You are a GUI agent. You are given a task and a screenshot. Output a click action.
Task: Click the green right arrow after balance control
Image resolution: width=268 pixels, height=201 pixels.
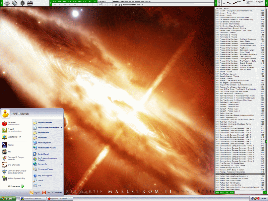point(267,3)
